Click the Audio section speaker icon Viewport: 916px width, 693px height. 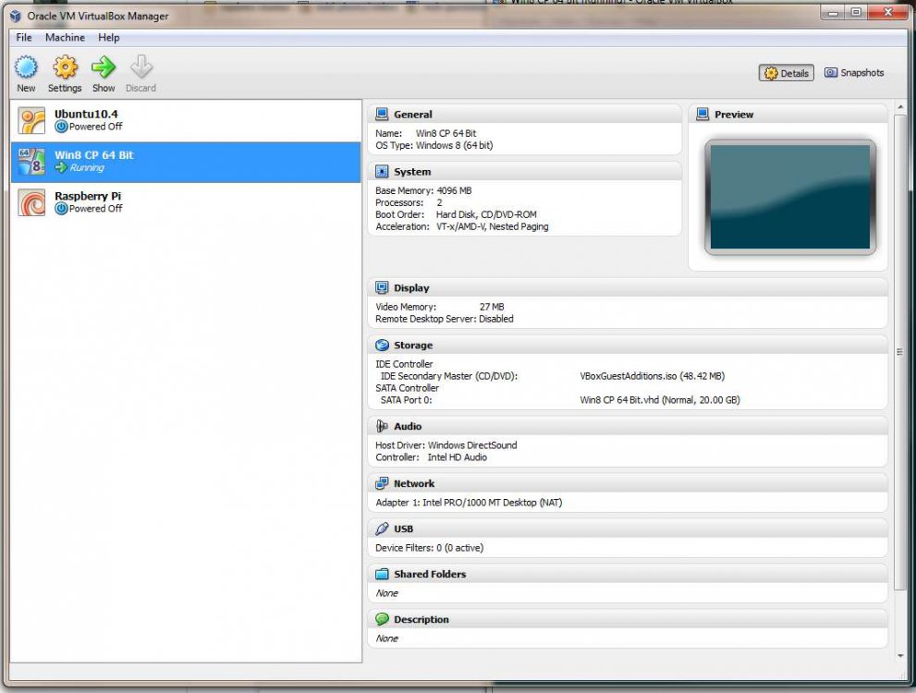pos(382,427)
